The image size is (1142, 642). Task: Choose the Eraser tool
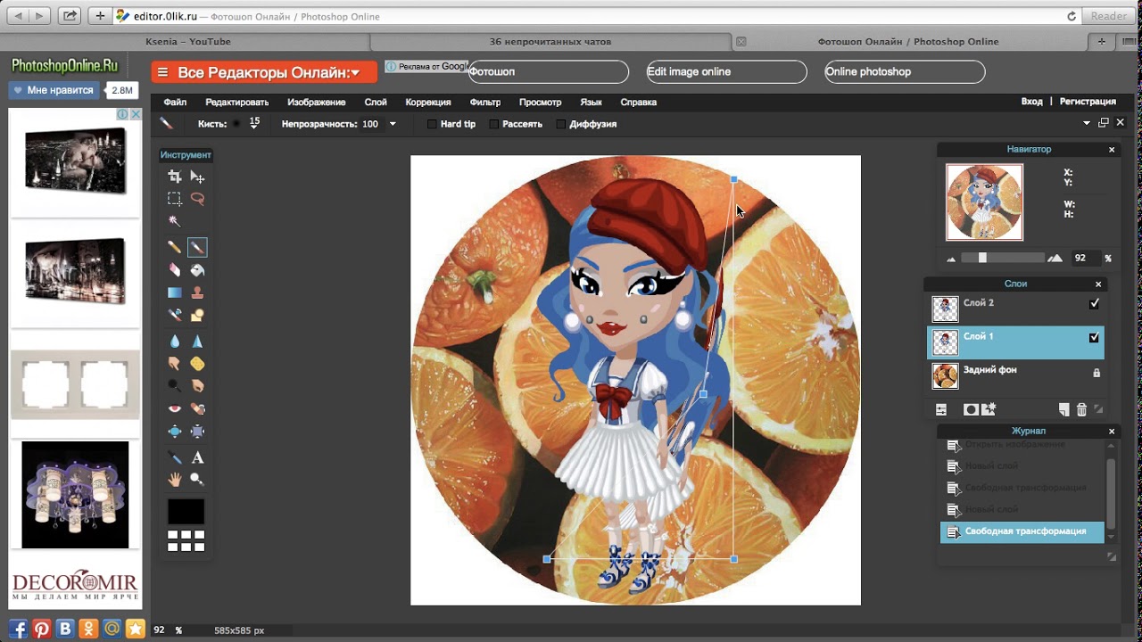175,269
